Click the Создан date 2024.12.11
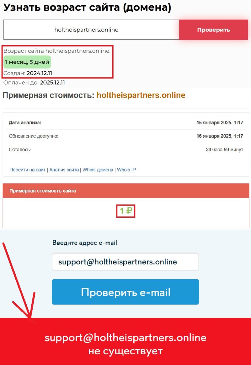This screenshot has width=251, height=365. (x=39, y=73)
